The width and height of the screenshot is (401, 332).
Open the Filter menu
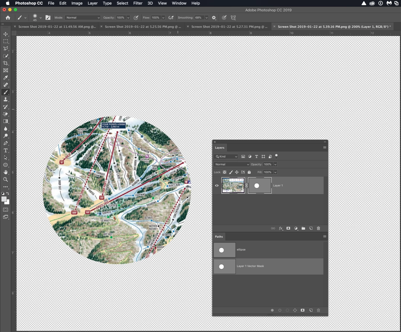[x=138, y=3]
